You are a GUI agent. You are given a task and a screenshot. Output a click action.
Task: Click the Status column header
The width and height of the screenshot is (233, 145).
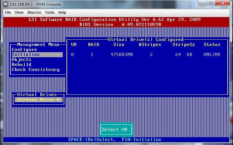coord(212,44)
